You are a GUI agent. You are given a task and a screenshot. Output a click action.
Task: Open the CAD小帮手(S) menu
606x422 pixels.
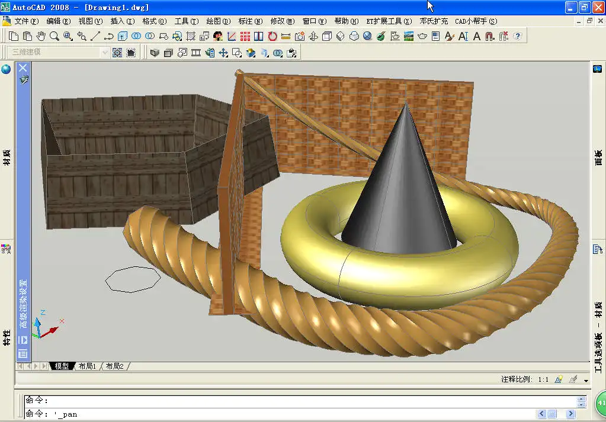[476, 21]
